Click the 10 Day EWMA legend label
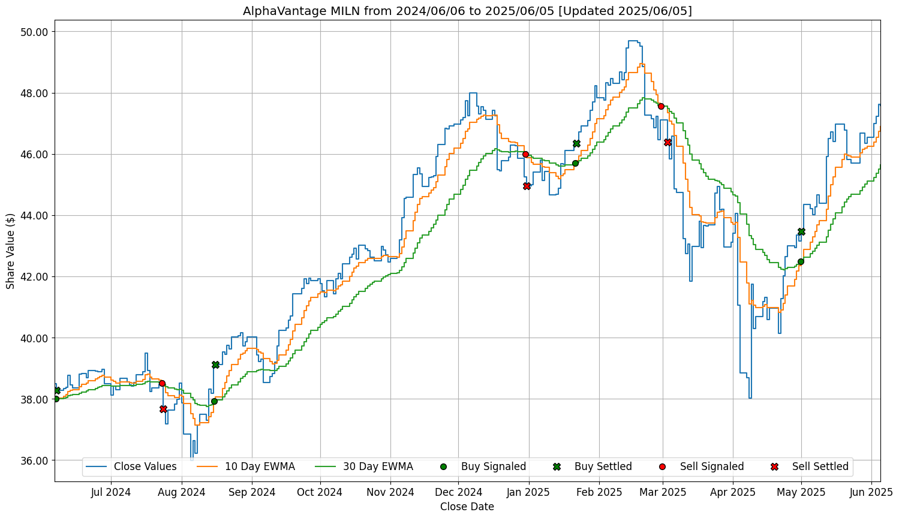Screen dimensions: 899x518 coord(260,466)
